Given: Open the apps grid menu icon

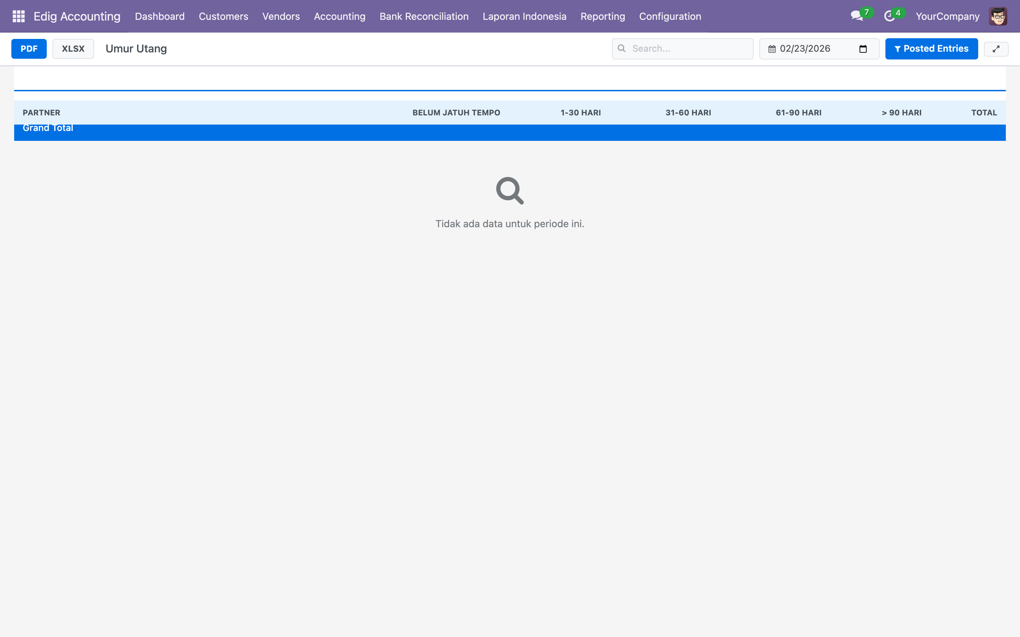Looking at the screenshot, I should [x=18, y=16].
